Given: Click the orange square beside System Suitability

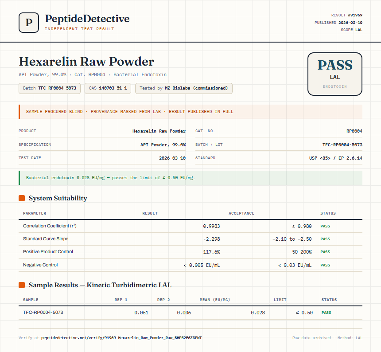Looking at the screenshot, I should click(x=22, y=198).
